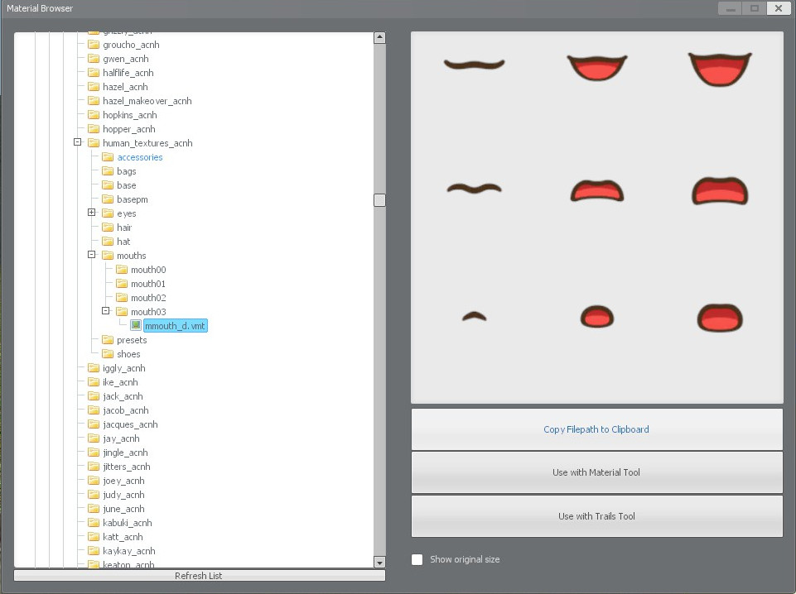Maximize the Material Browser window
The width and height of the screenshot is (796, 594).
tap(755, 8)
